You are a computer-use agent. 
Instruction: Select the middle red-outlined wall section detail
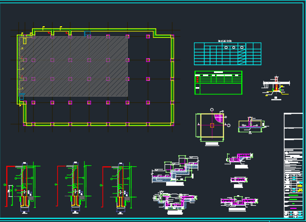pyautogui.click(x=74, y=187)
